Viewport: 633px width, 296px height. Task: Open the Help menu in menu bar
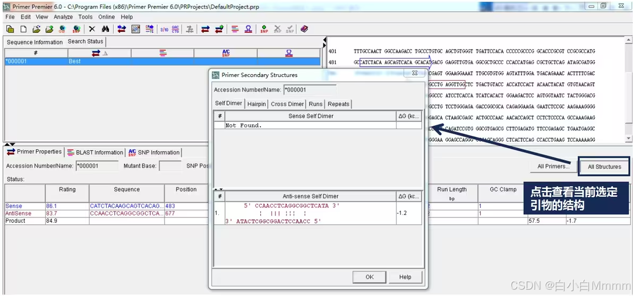[127, 17]
